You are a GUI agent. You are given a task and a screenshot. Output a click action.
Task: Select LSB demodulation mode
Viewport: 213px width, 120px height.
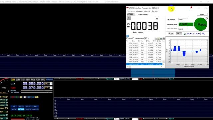[x=28, y=80]
